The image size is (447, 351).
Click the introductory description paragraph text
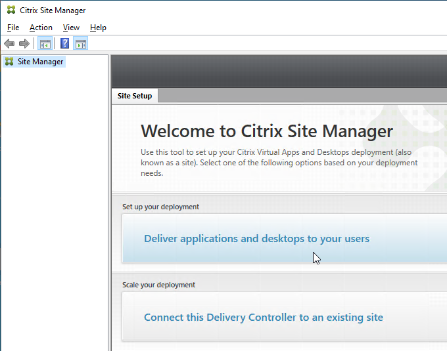tap(279, 163)
